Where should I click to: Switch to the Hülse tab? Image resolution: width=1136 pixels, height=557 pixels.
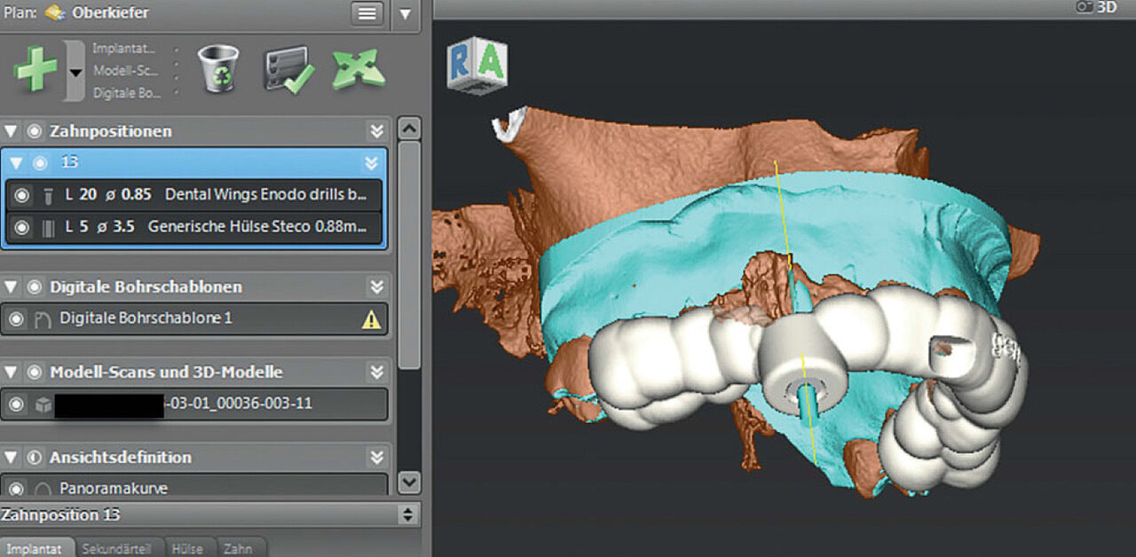pyautogui.click(x=187, y=549)
